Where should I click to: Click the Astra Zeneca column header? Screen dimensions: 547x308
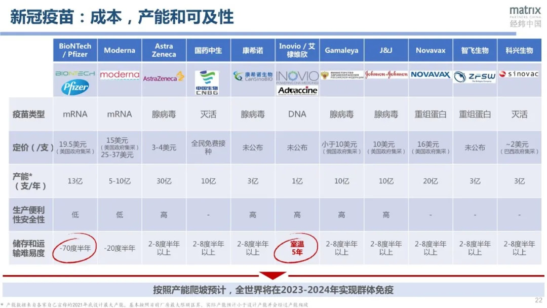pos(164,50)
